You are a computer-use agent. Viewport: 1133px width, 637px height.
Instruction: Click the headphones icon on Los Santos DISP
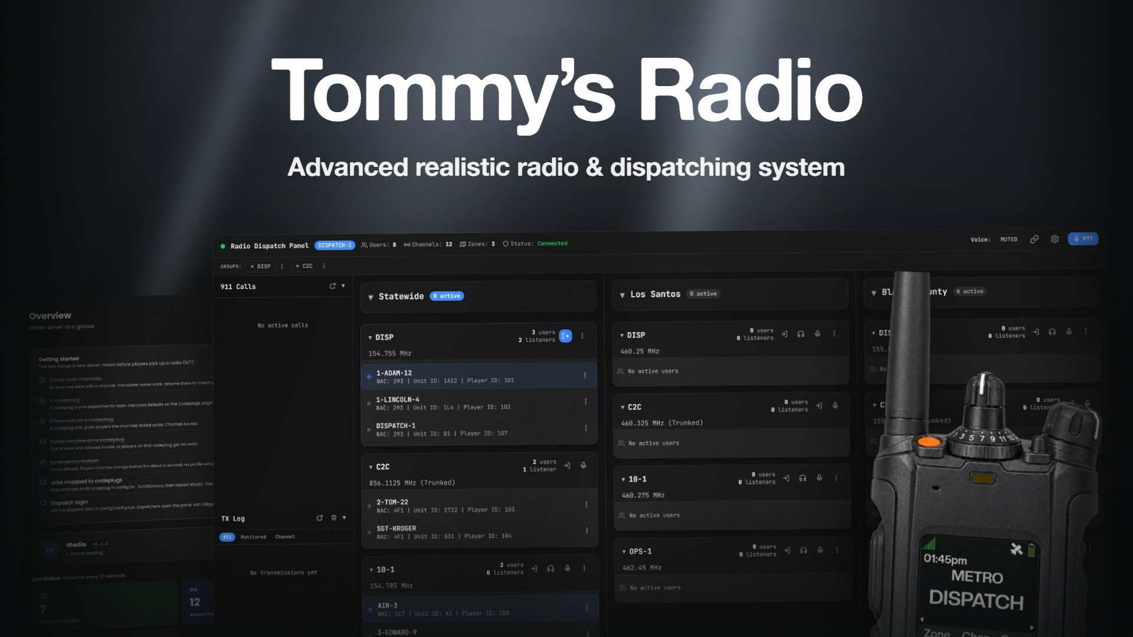coord(801,334)
